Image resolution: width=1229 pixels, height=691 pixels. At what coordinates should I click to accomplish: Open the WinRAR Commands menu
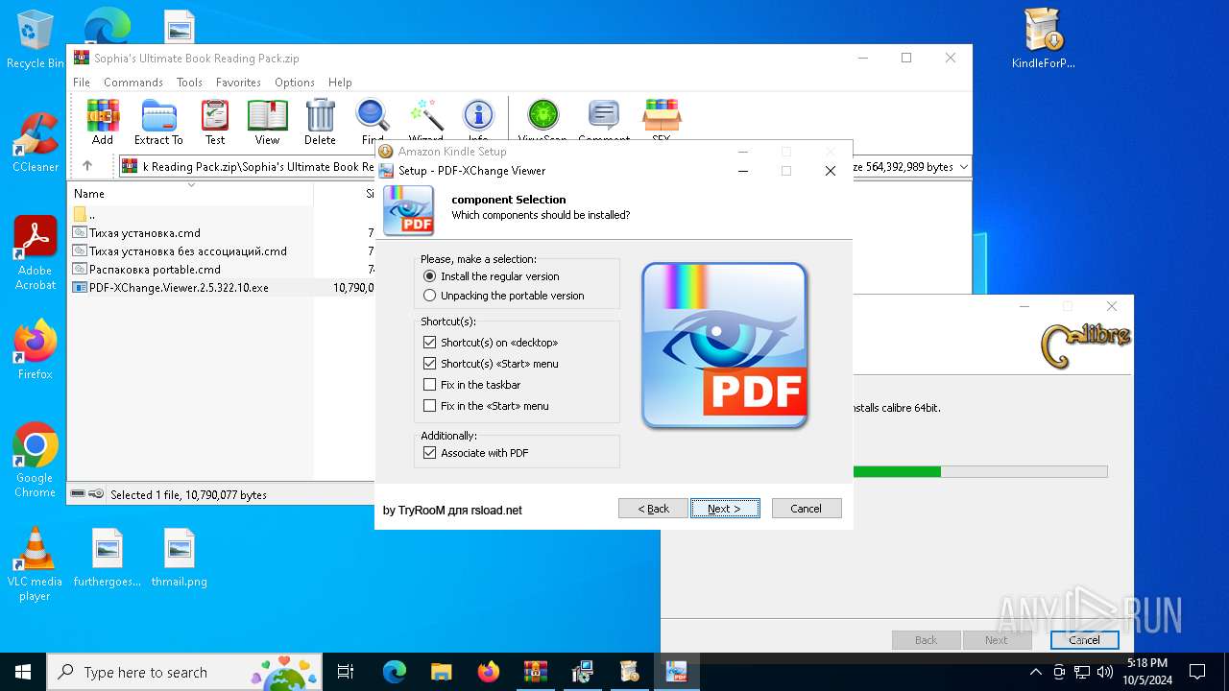(x=133, y=83)
